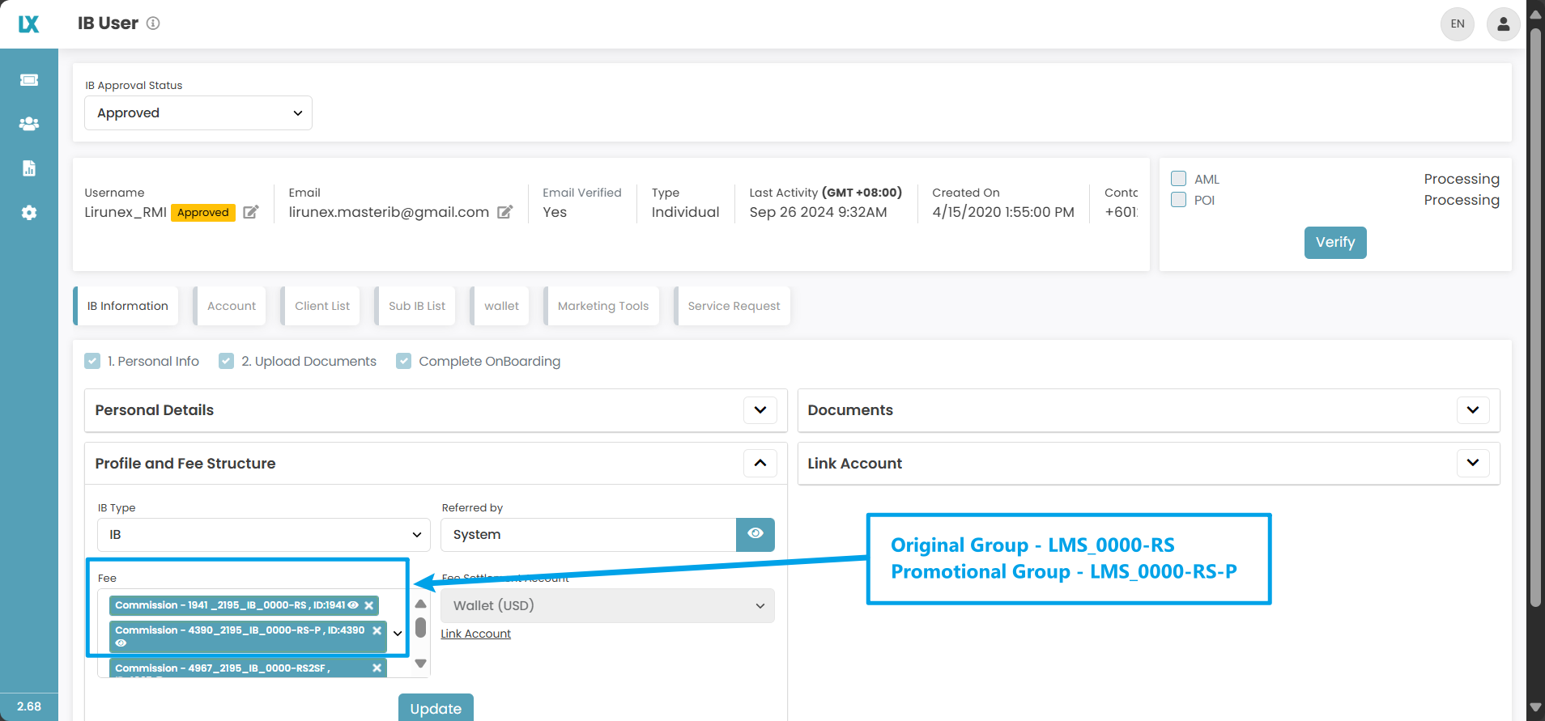
Task: Open the user profile avatar icon
Action: click(x=1503, y=24)
